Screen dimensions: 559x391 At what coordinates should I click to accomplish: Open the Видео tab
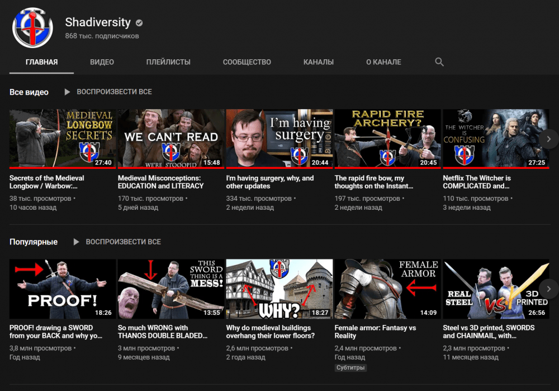tap(102, 62)
